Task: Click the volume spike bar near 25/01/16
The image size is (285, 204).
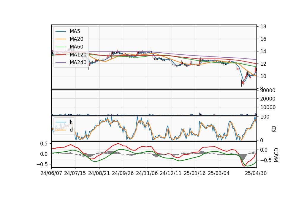Action: point(200,114)
